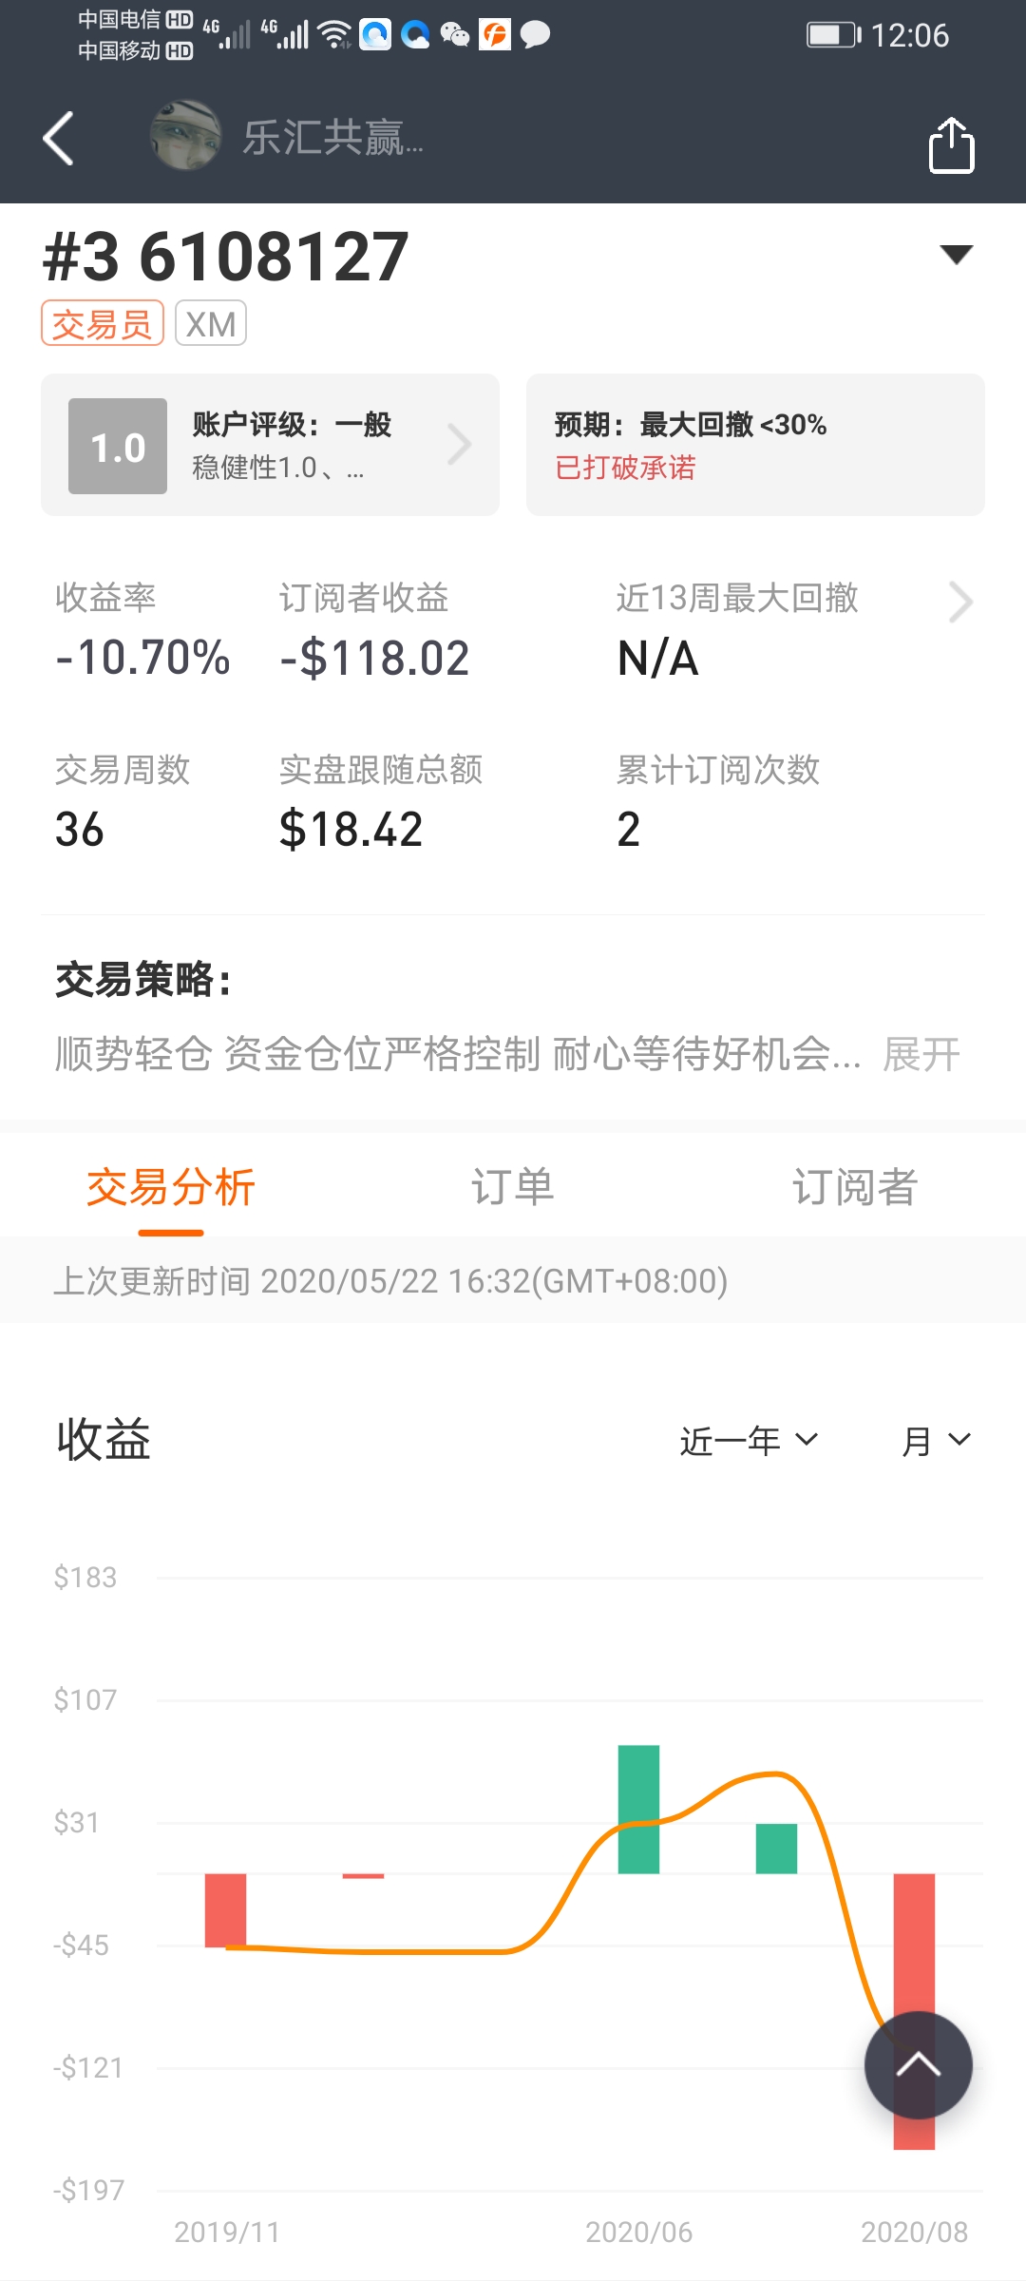The image size is (1026, 2281).
Task: Open the trader avatar picture
Action: 185,136
